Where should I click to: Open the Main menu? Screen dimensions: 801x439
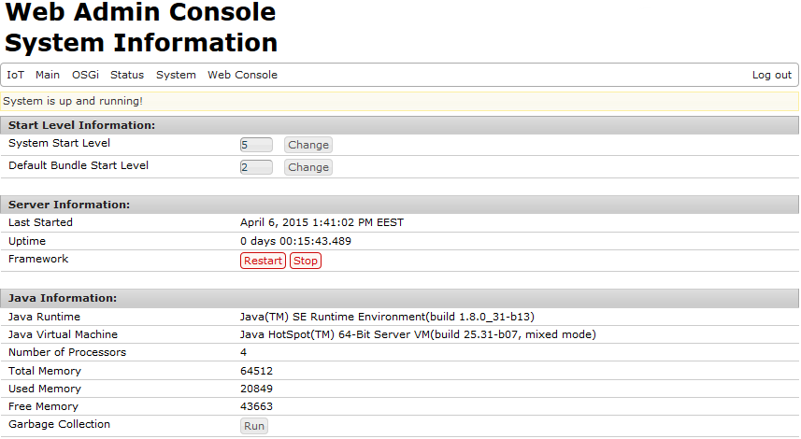[x=48, y=75]
